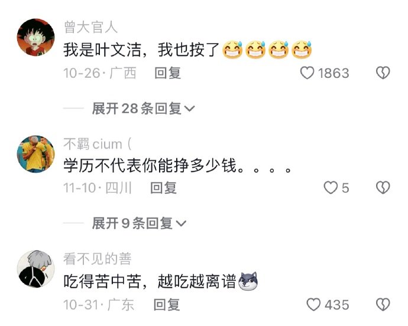Select the comment text 吃得苦中苦，越吃越离谱
This screenshot has height=326, width=408.
(x=150, y=281)
